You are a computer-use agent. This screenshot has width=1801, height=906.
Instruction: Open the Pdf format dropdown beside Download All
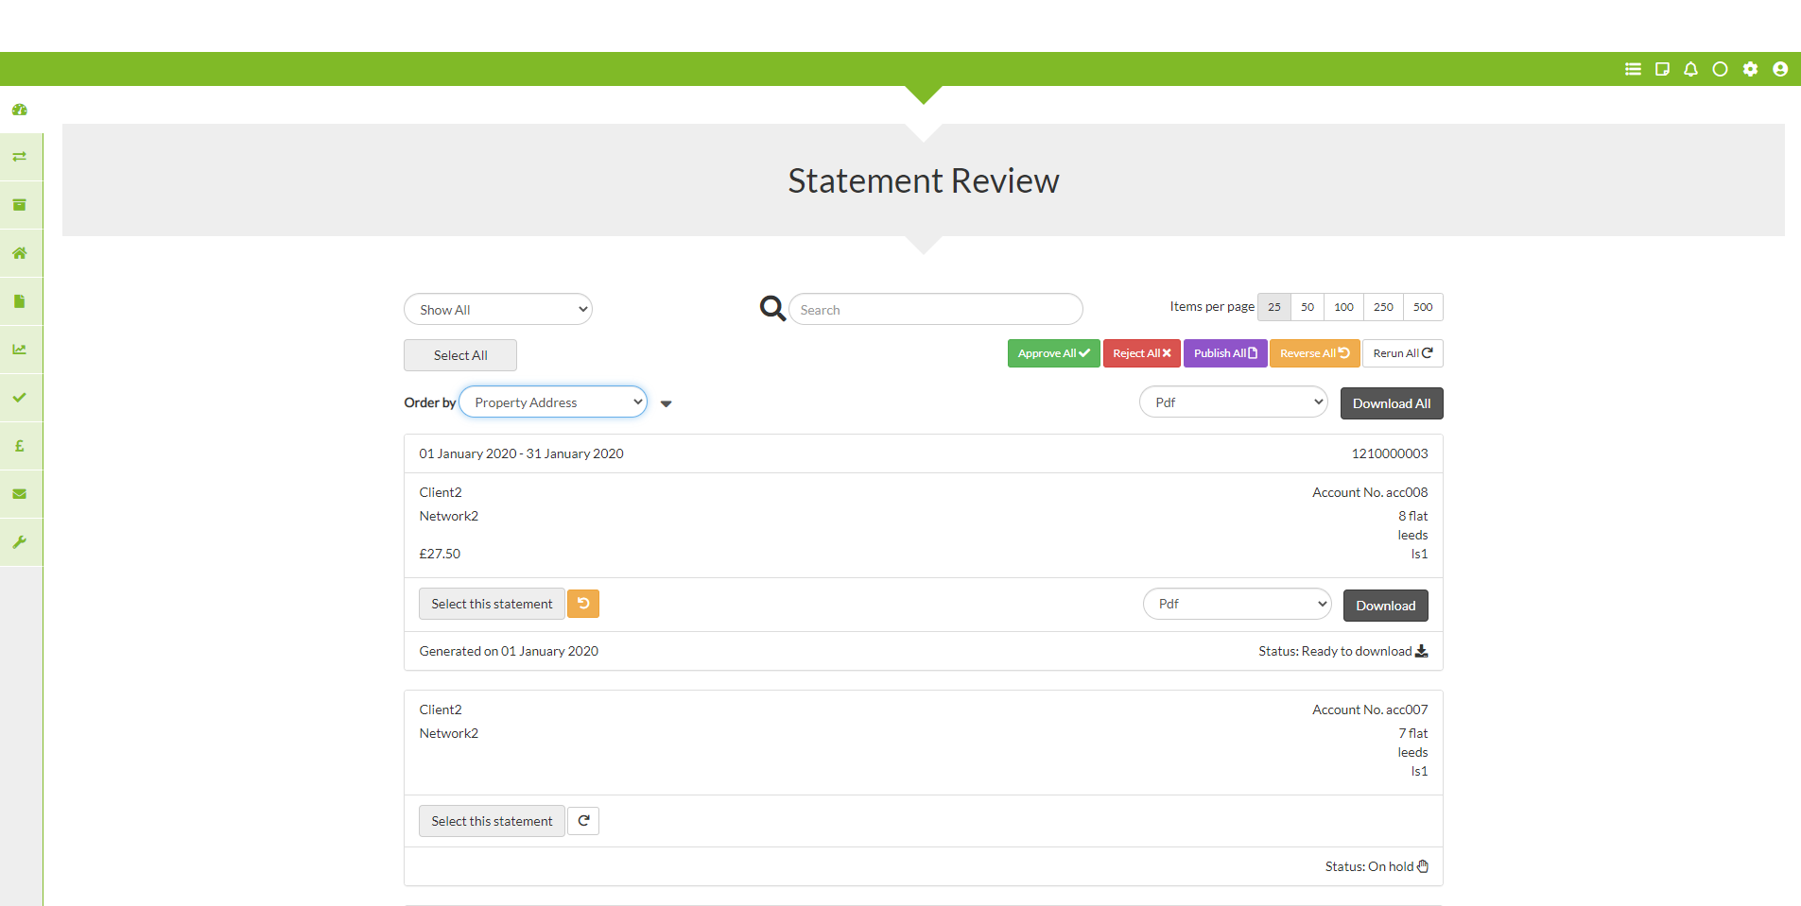pos(1234,402)
